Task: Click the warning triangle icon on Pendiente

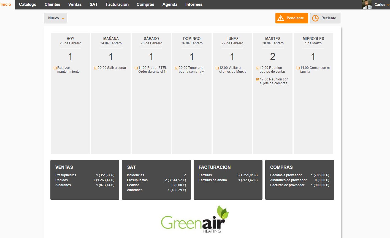Action: coord(281,18)
